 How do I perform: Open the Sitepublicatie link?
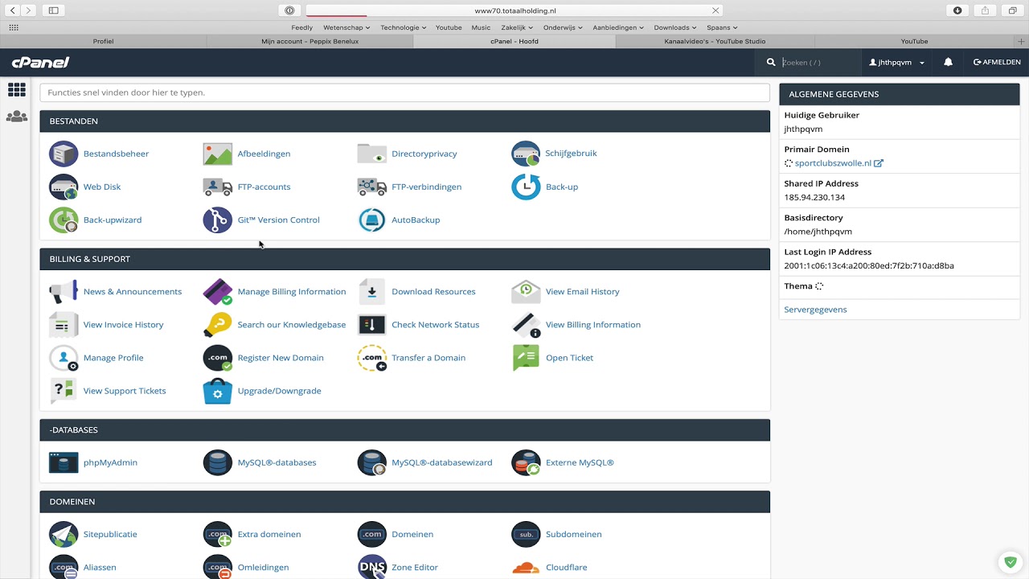[110, 534]
